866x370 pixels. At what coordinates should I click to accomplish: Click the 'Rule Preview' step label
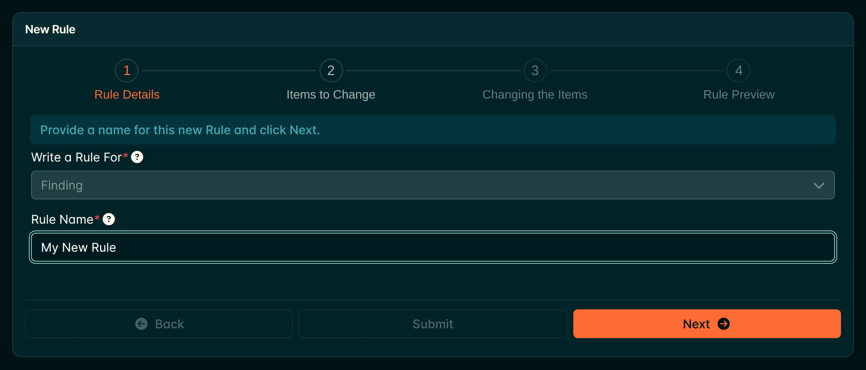click(x=739, y=94)
